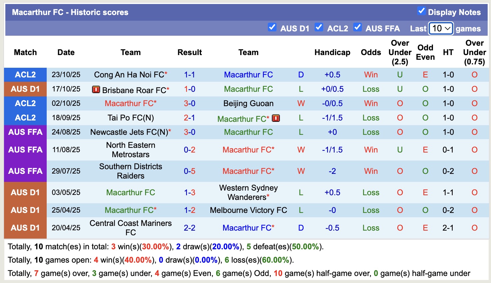Image resolution: width=491 pixels, height=283 pixels.
Task: Click the Beijing Guoan team link
Action: (248, 103)
